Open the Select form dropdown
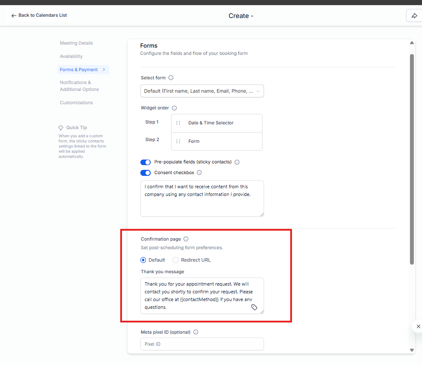Screen dimensions: 422x365 click(x=202, y=91)
